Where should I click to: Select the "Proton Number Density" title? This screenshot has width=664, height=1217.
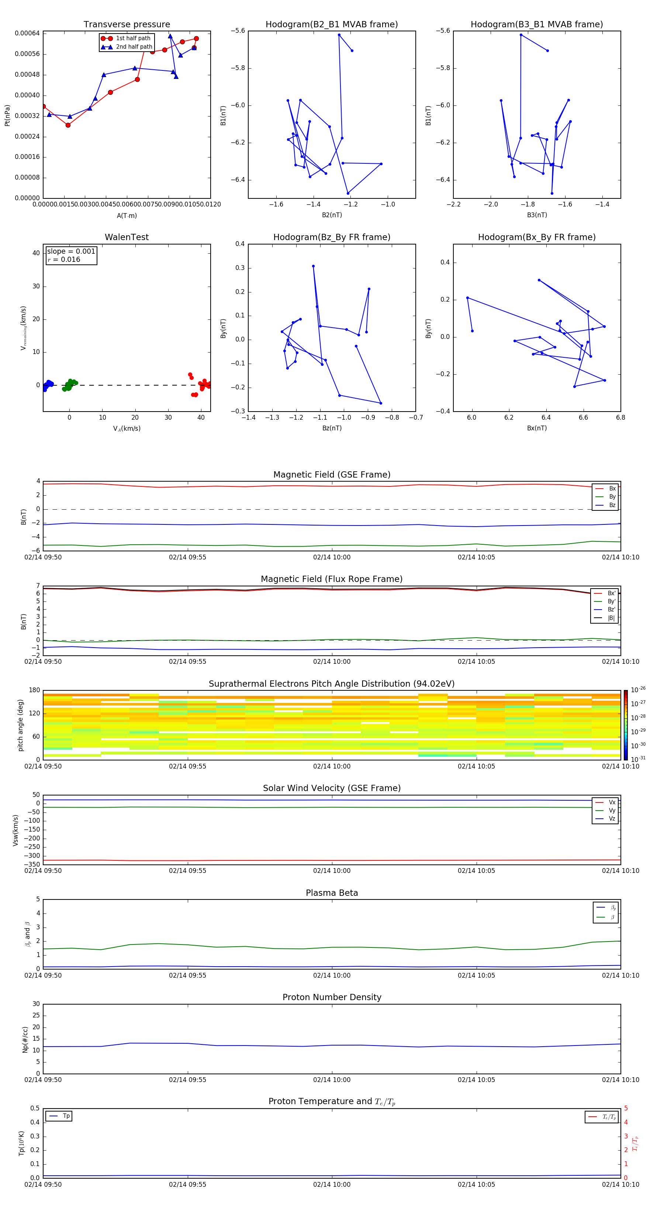click(332, 998)
